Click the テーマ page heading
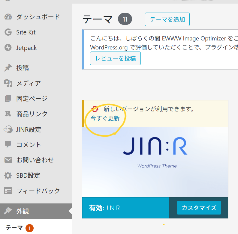The height and width of the screenshot is (234, 238). pyautogui.click(x=98, y=19)
